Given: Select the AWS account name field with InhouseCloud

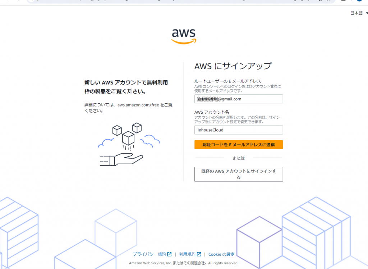Looking at the screenshot, I should [239, 130].
